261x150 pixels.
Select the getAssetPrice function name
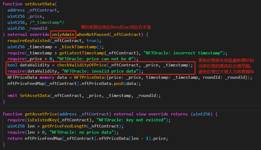[x=41, y=114]
